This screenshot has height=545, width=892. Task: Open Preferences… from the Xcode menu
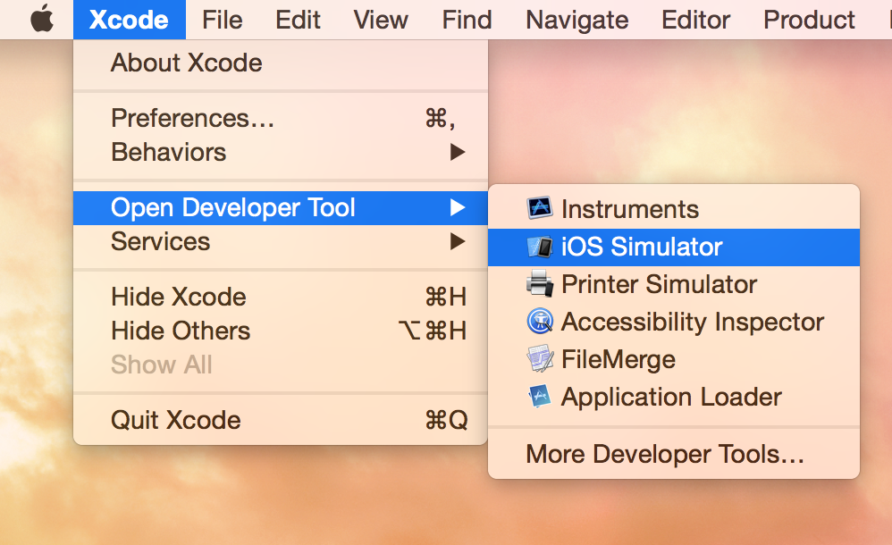(x=192, y=118)
